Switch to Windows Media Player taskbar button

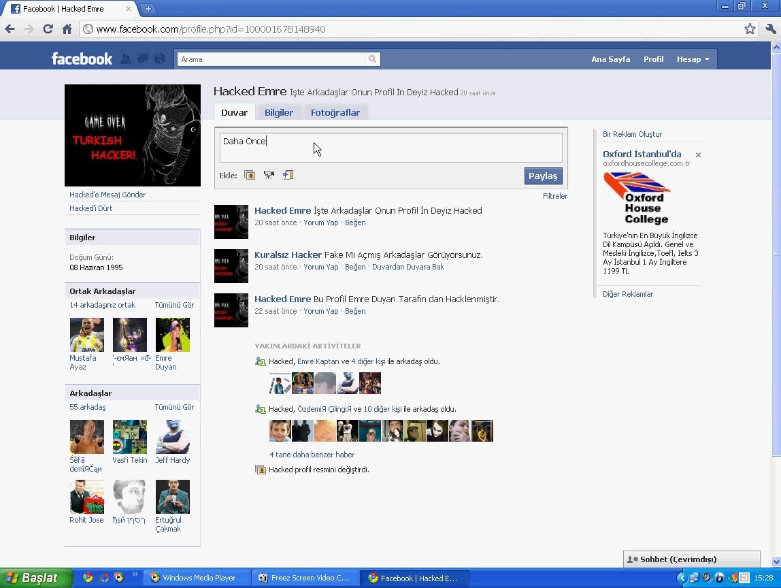pos(196,578)
